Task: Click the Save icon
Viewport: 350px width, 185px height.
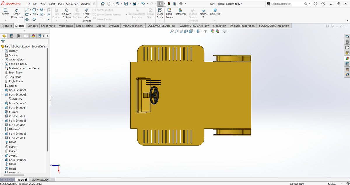Action: coord(126,4)
